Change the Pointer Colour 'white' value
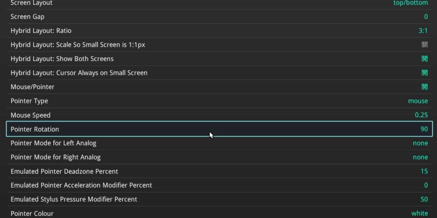 tap(419, 213)
